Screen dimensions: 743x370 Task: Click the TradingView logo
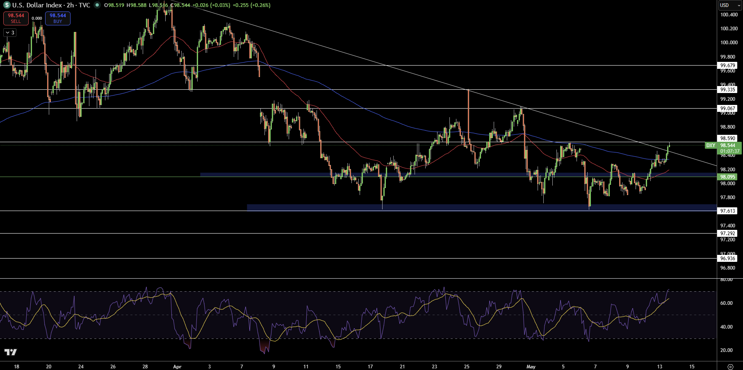[11, 352]
